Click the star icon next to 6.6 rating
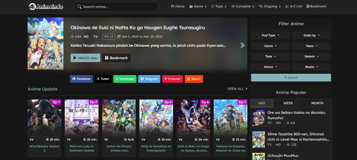Image resolution: width=357 pixels, height=160 pixels. (288, 123)
